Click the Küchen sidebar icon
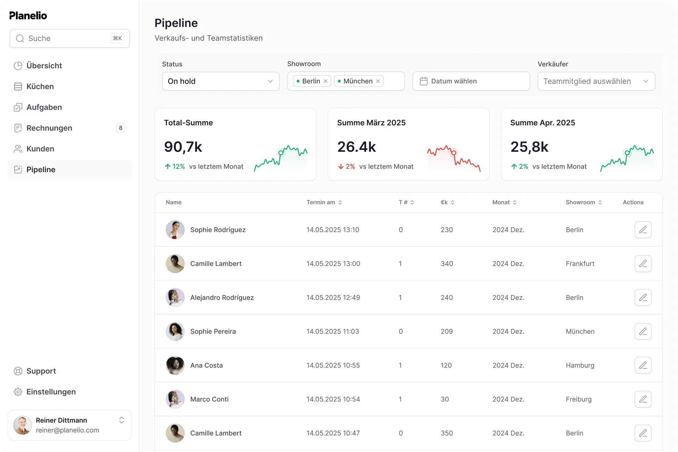The width and height of the screenshot is (678, 452). point(18,86)
